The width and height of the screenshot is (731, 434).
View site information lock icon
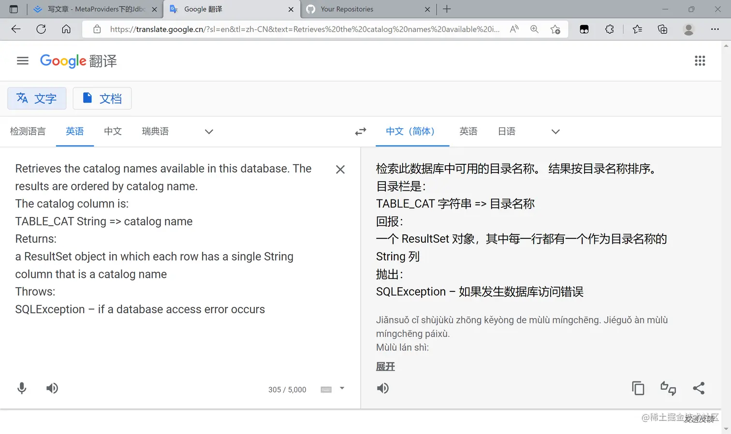pos(97,29)
